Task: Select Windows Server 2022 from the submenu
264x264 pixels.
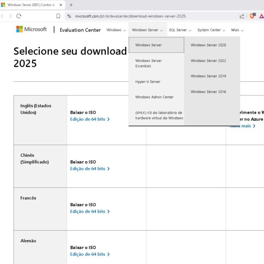Action: tap(208, 60)
